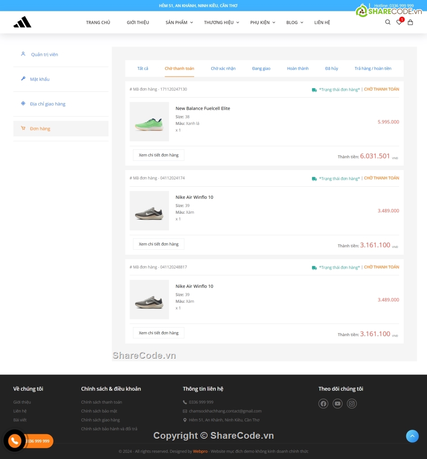Open the shopping bag cart icon
This screenshot has height=459, width=427.
(x=410, y=22)
